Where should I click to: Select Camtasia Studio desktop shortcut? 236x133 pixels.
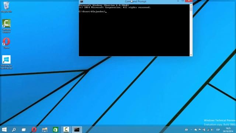[6, 26]
